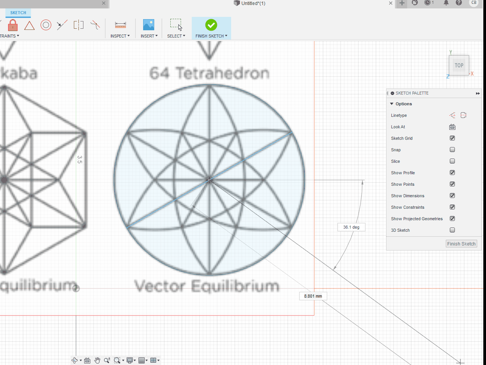The width and height of the screenshot is (486, 365).
Task: Enable Snap in the Sketch Palette
Action: tap(452, 149)
